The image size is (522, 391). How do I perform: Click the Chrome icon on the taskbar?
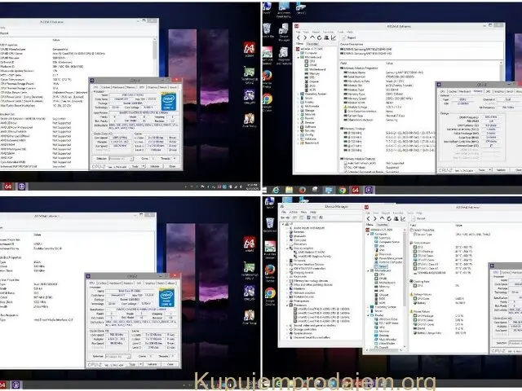[341, 189]
